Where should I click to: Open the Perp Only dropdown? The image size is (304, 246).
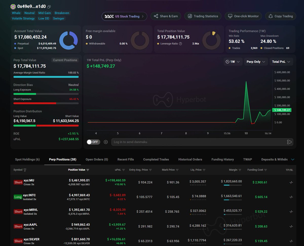pos(256,62)
